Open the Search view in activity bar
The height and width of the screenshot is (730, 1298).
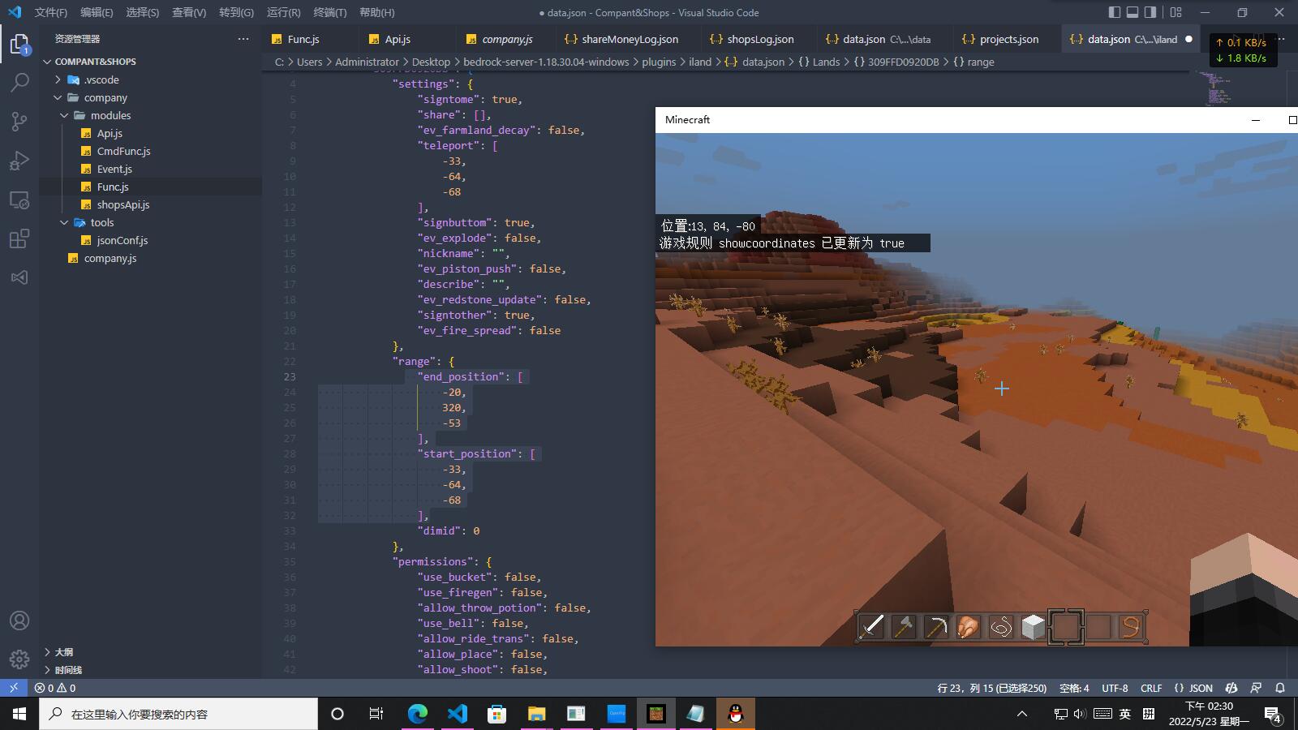coord(19,83)
